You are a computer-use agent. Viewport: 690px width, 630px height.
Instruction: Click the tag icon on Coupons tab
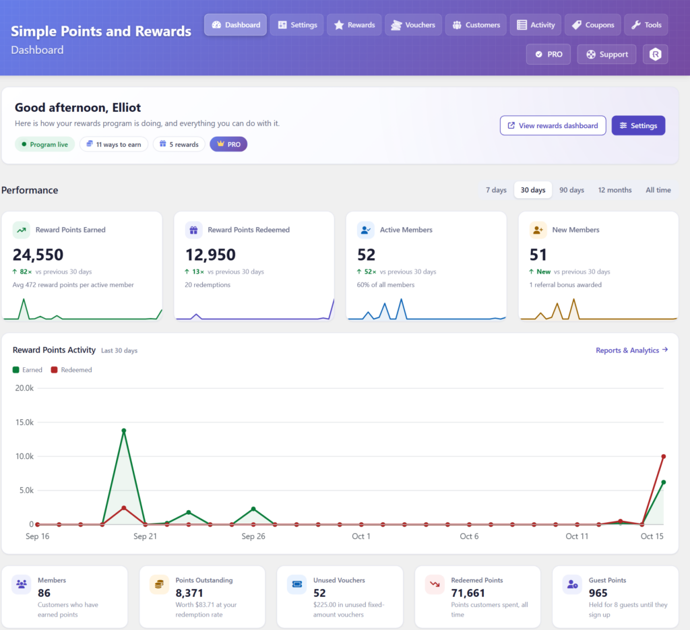point(577,25)
